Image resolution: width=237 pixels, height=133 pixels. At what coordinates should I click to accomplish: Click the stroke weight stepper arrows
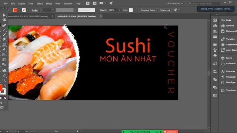coord(41,10)
